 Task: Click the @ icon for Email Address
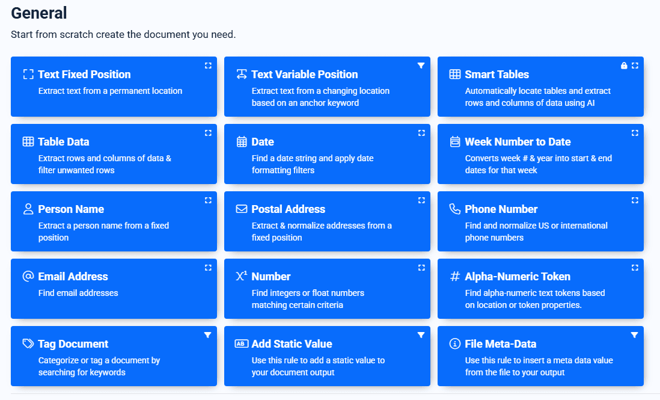28,277
